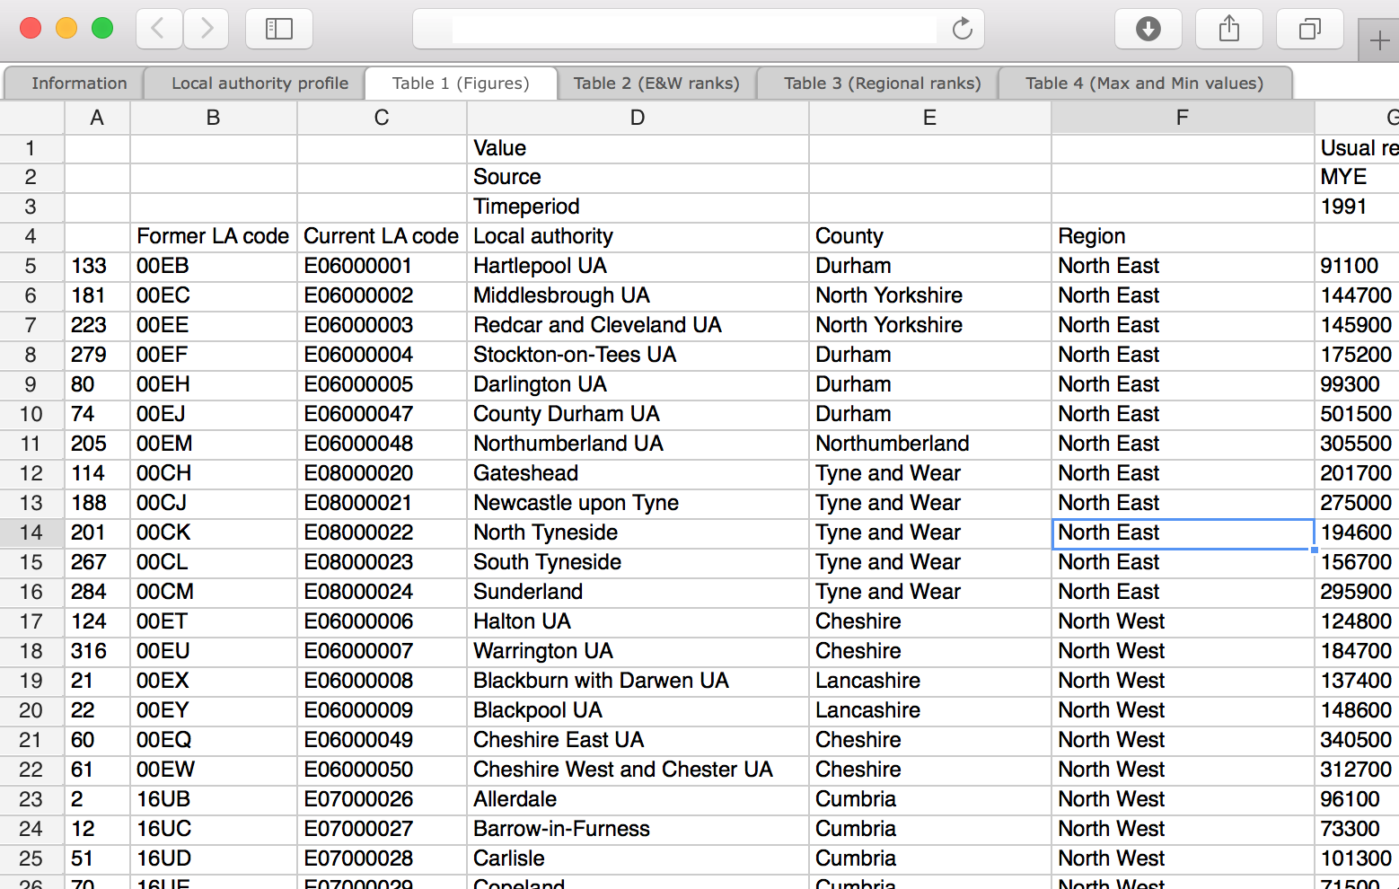Open the Local authority profile tab

click(x=260, y=83)
